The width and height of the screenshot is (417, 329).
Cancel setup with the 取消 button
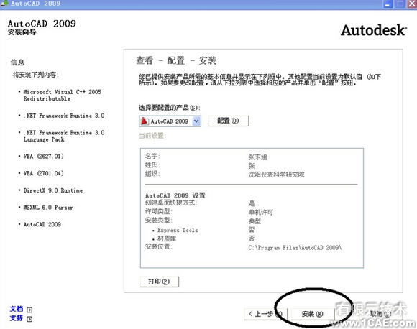coord(381,314)
